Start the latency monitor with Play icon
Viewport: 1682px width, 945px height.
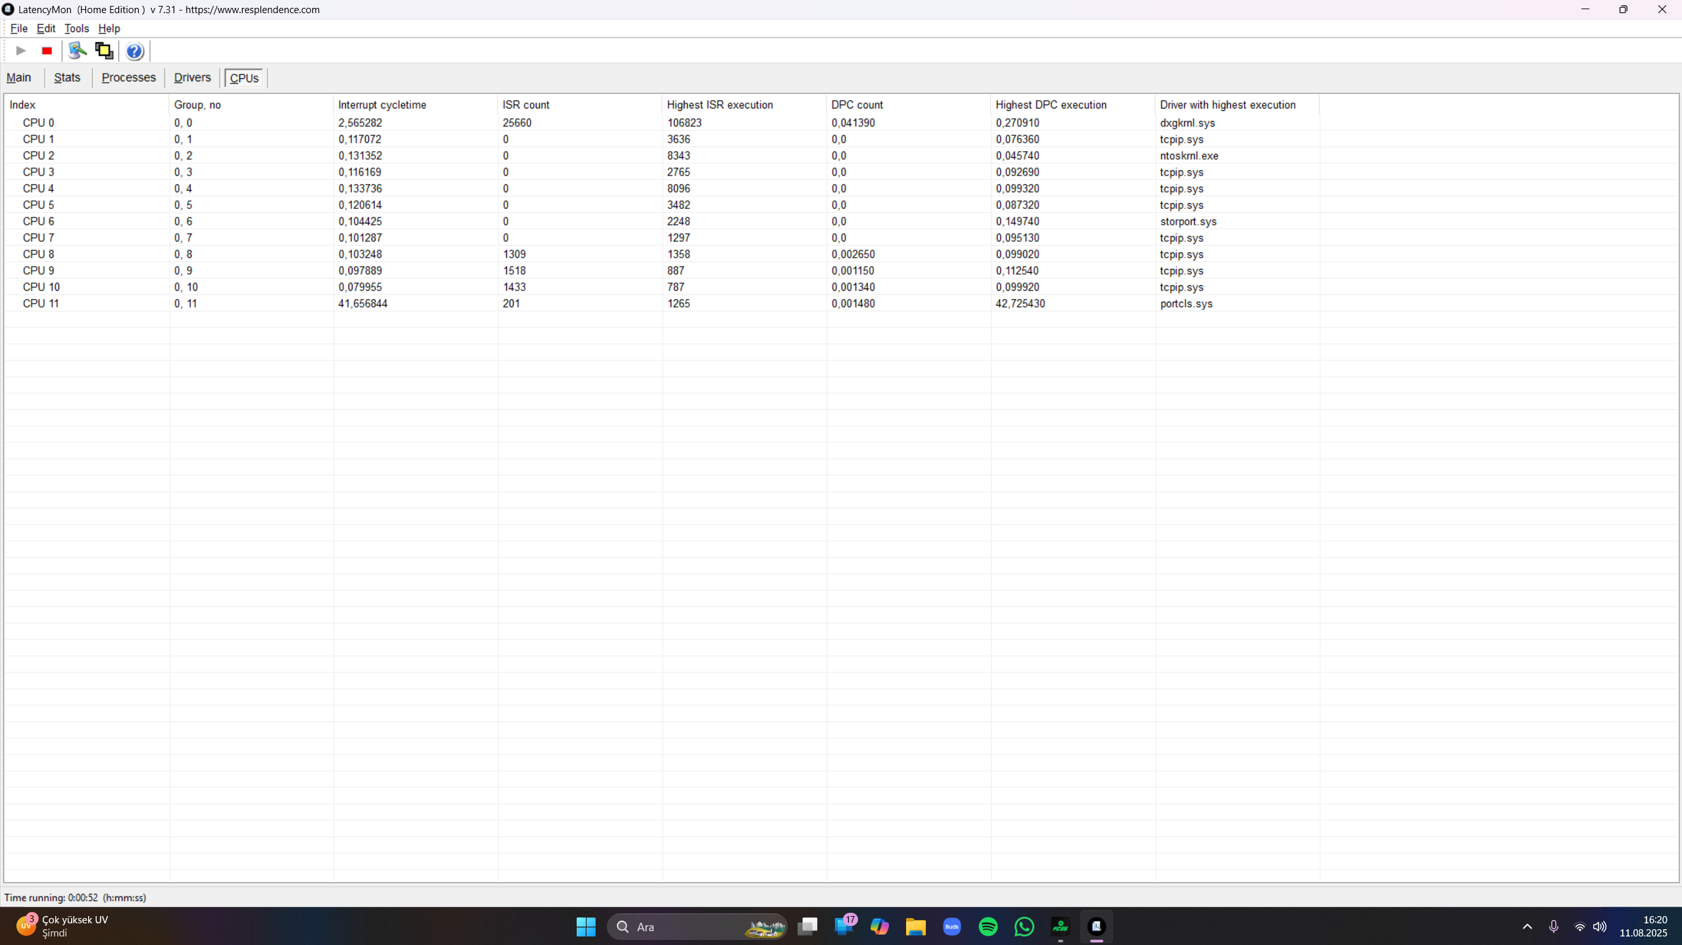(x=20, y=51)
